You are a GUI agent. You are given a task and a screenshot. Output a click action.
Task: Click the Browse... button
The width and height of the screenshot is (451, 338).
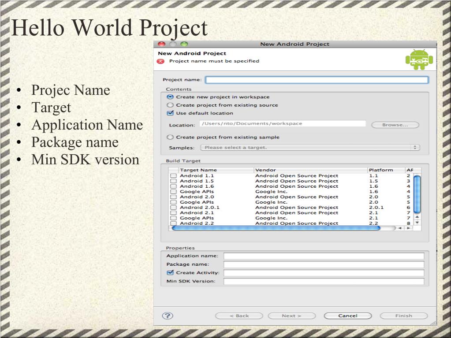tap(395, 125)
